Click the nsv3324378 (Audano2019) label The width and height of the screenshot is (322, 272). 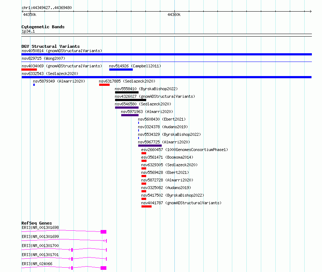pyautogui.click(x=163, y=127)
